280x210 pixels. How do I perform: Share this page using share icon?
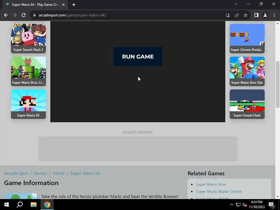point(237,15)
